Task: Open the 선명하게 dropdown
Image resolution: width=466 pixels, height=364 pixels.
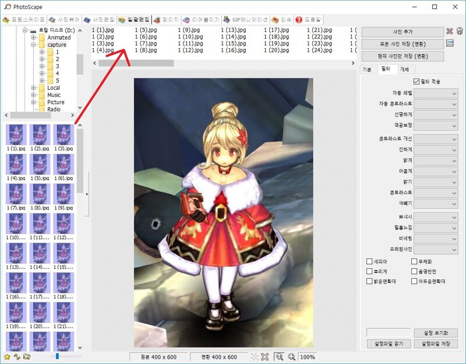Action: pos(436,115)
